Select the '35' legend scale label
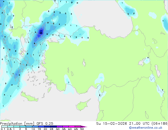Image resolution: width=168 pixels, height=130 pixels. 64,129
